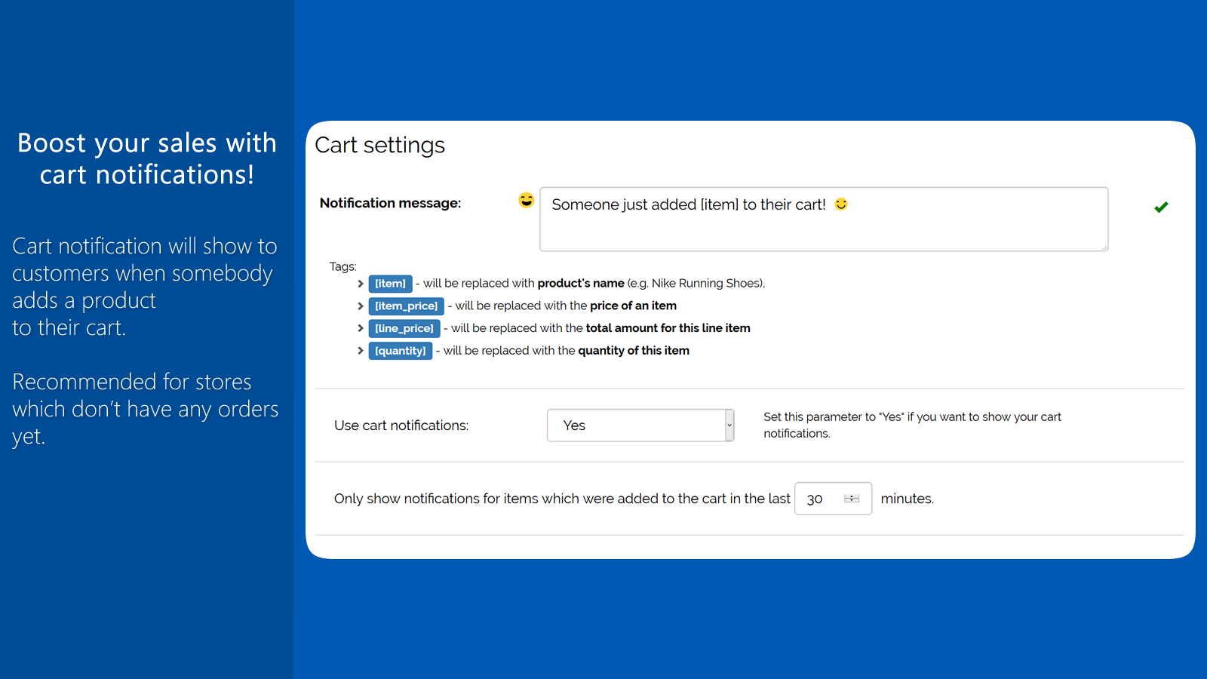Screen dimensions: 1207x679
Task: Click the [line_price] expander arrow
Action: (x=360, y=328)
